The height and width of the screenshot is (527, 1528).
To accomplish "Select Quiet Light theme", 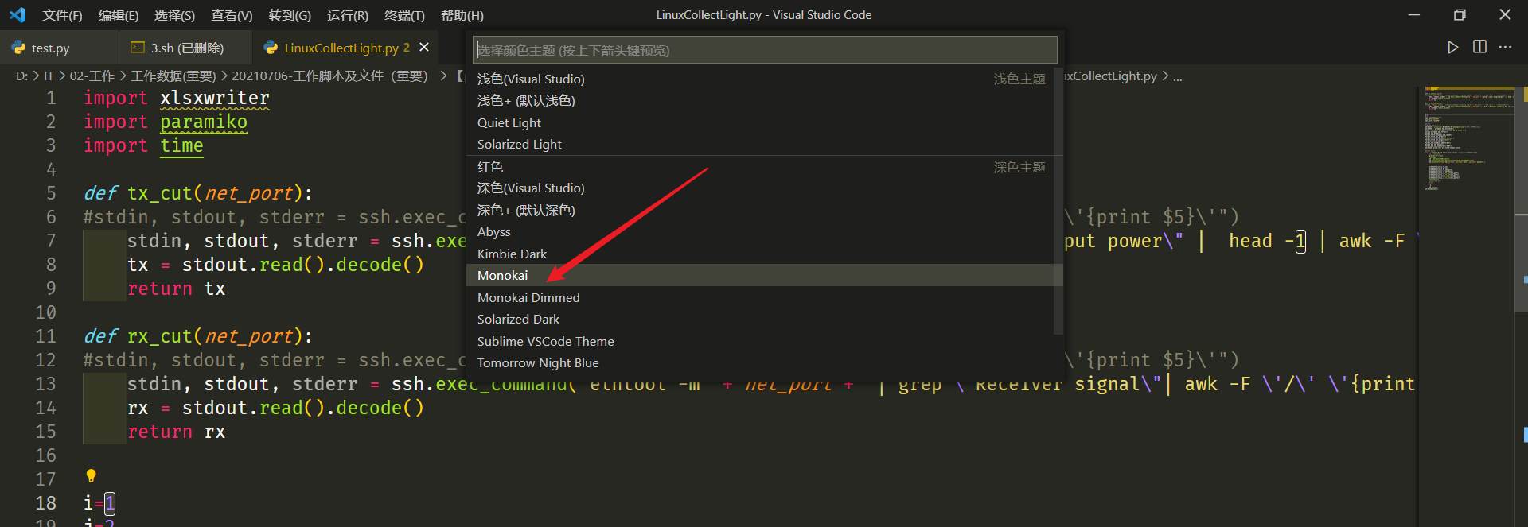I will tap(764, 122).
